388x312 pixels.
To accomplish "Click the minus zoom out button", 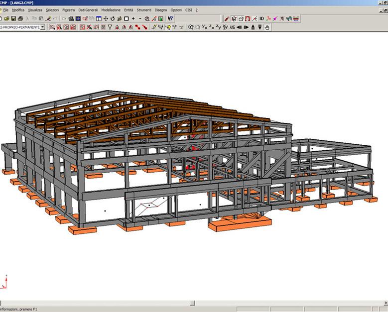I will [140, 19].
